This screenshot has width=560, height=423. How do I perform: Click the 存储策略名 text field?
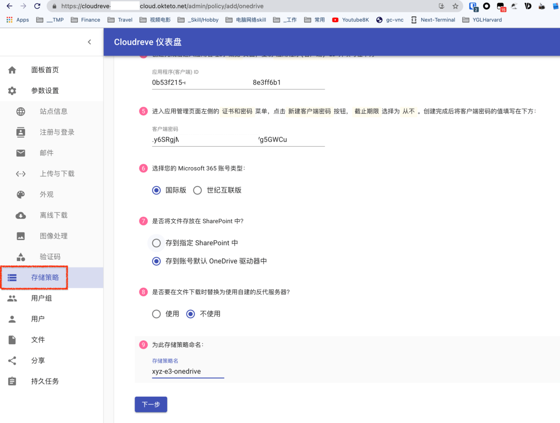click(188, 371)
